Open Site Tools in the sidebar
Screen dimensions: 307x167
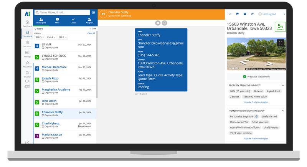tap(27, 44)
